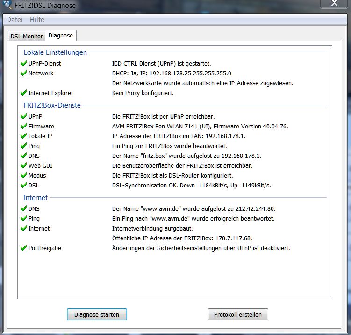This screenshot has height=335, width=351.
Task: Click Diagnose starten button
Action: click(97, 314)
